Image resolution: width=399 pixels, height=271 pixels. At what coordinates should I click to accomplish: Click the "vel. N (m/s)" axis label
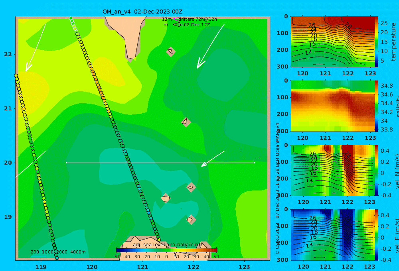(397, 171)
